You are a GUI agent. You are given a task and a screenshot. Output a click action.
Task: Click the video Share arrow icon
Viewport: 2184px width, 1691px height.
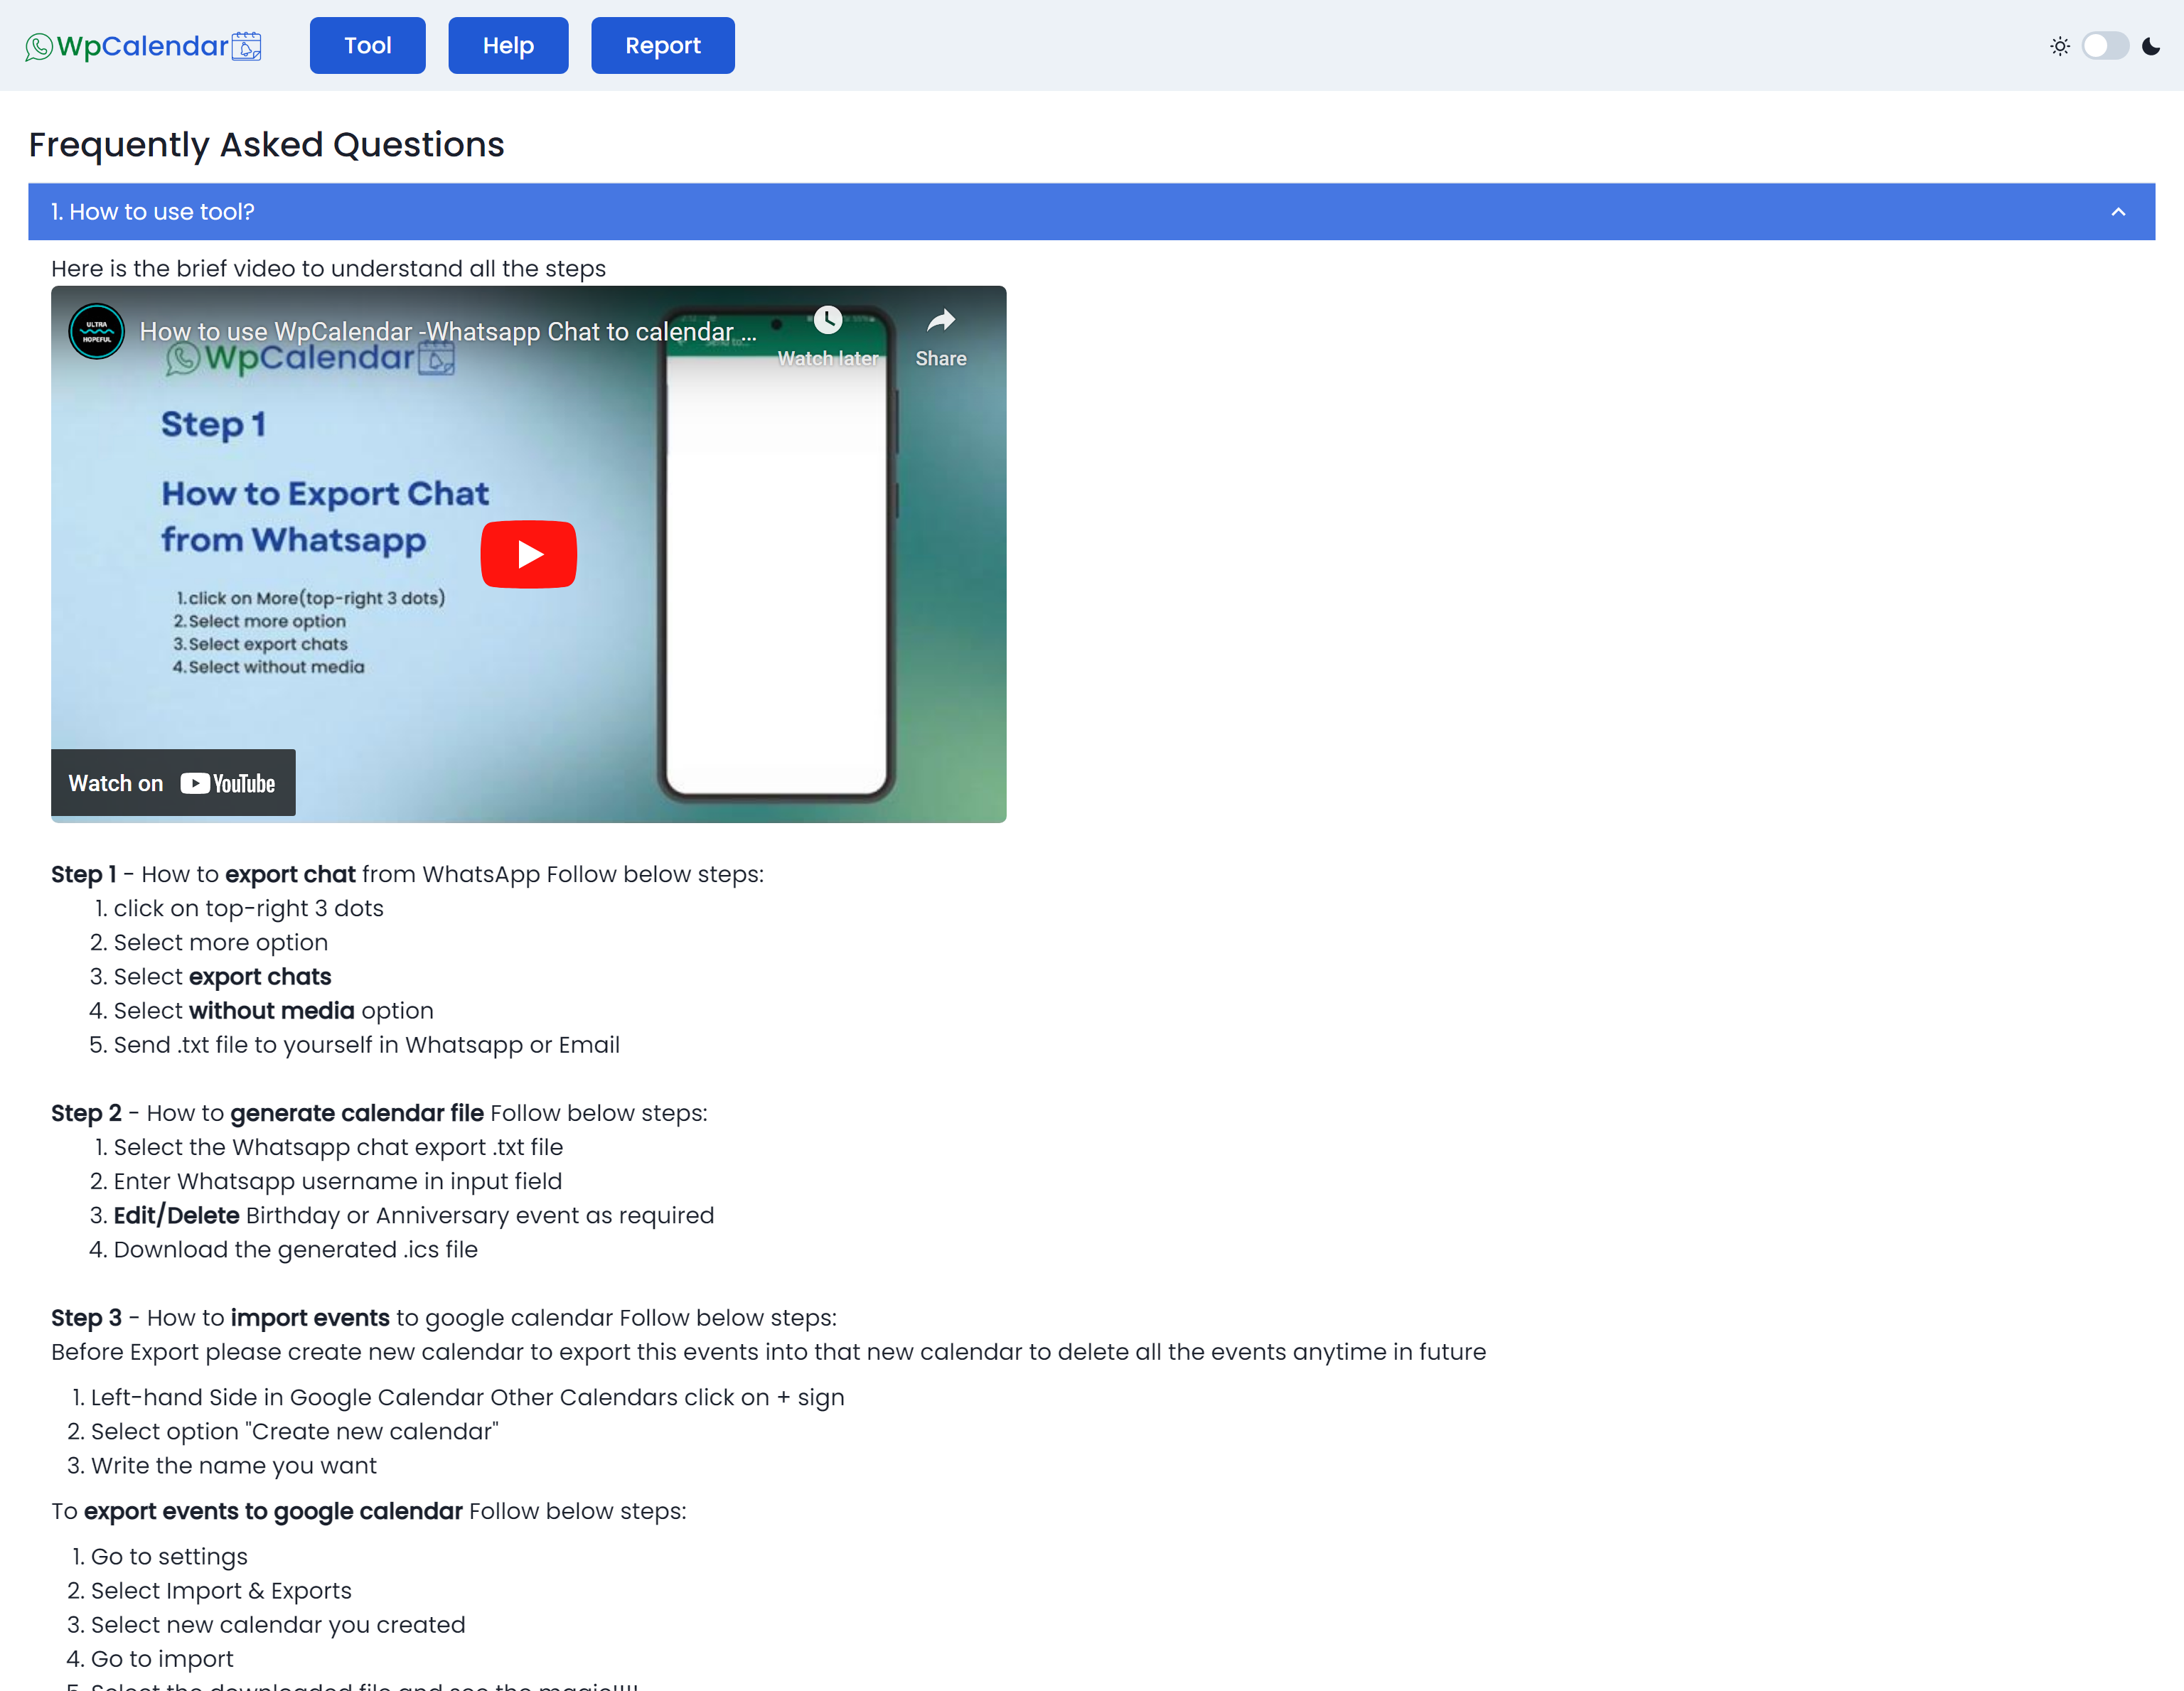(940, 320)
